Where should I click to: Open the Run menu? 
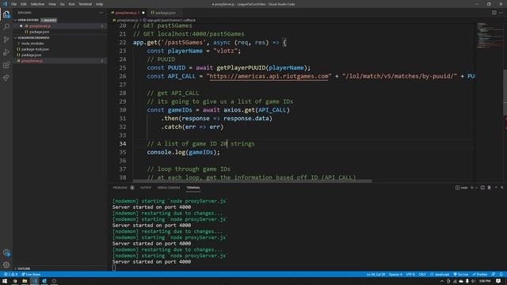(x=71, y=4)
